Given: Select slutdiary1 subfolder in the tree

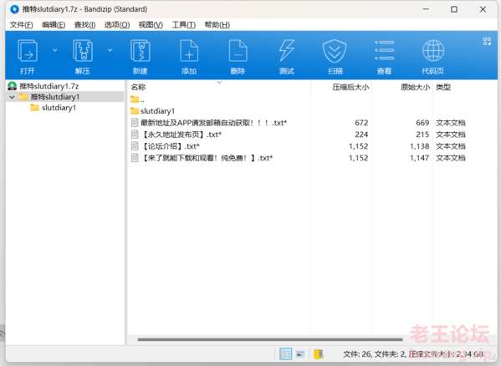Looking at the screenshot, I should tap(59, 108).
